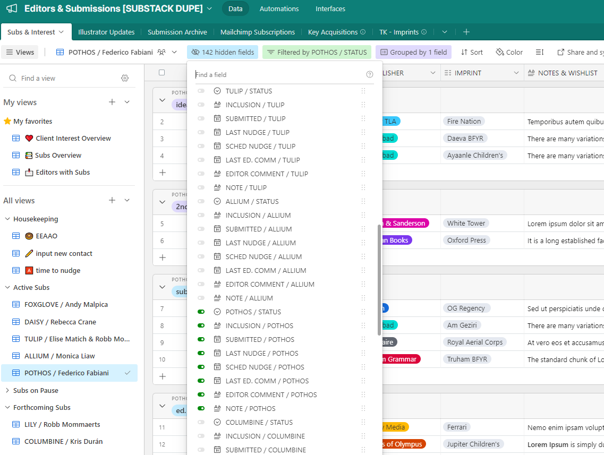Add a row below row 10

[163, 376]
